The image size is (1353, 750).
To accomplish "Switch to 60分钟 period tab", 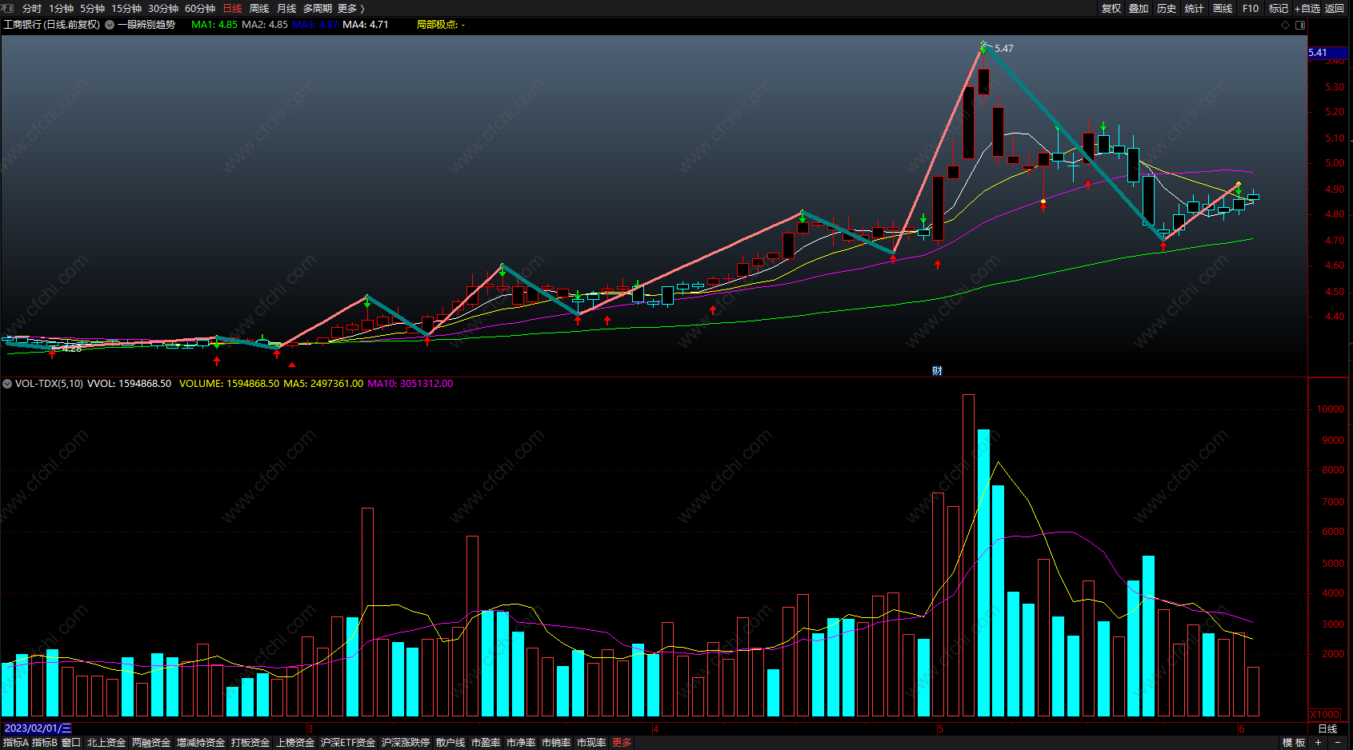I will click(200, 8).
